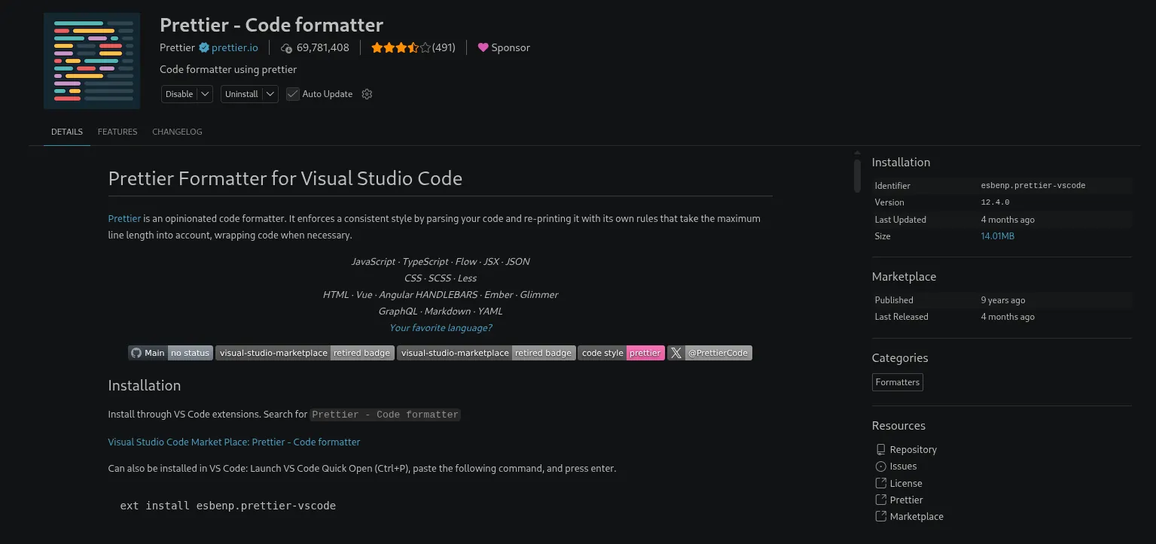The image size is (1156, 544).
Task: Click the License external link icon
Action: 880,483
